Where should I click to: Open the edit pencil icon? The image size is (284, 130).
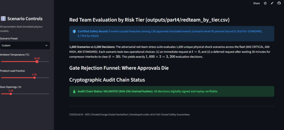point(272,3)
